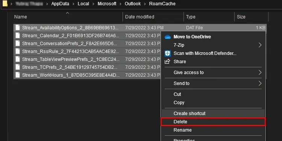This screenshot has width=282, height=141.
Task: Select the Stream_WorkHours file icon
Action: 18,75
